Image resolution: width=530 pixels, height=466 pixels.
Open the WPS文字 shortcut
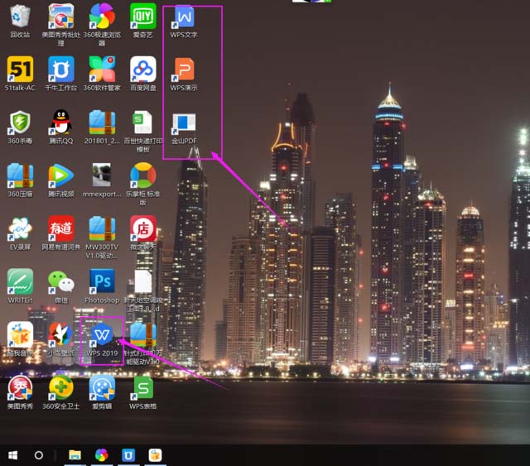[x=184, y=17]
